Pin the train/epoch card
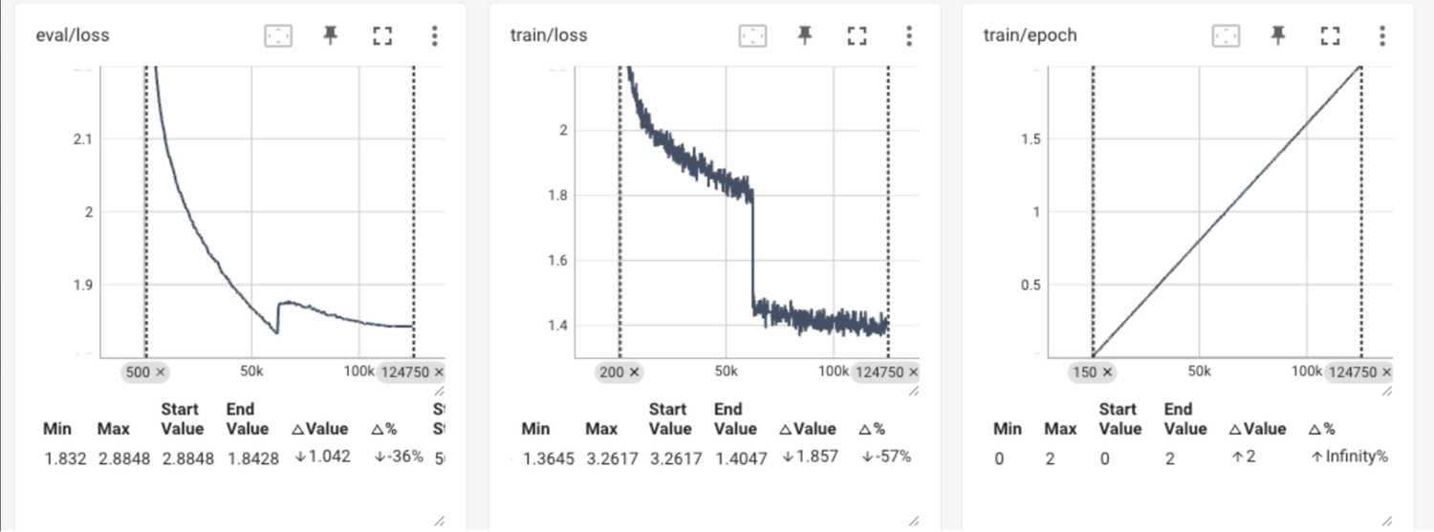1434x532 pixels. tap(1278, 36)
